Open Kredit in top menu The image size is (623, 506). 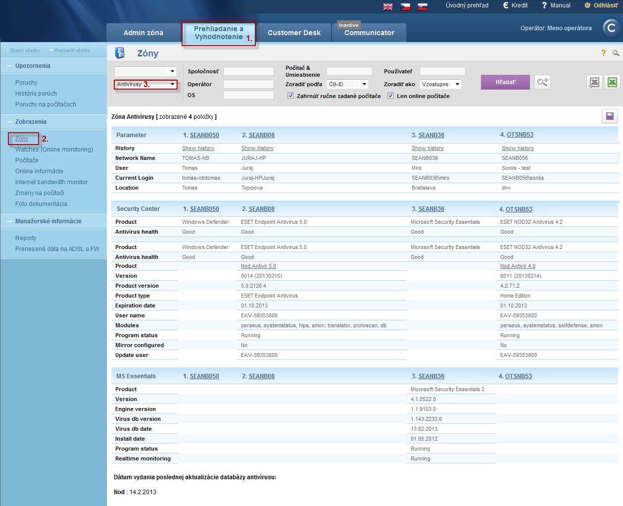(x=516, y=5)
